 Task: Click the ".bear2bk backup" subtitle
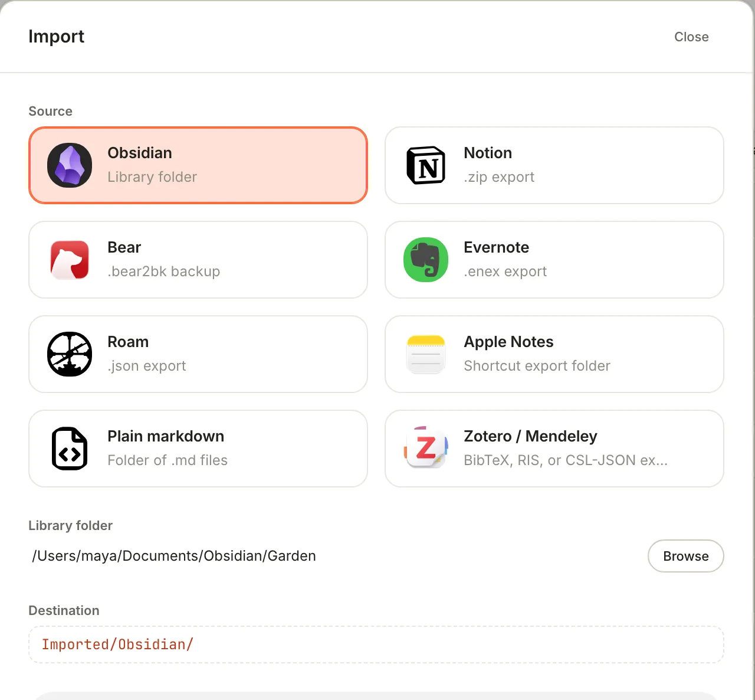coord(164,272)
